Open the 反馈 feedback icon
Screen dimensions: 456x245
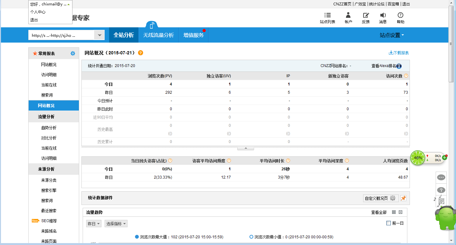pyautogui.click(x=366, y=15)
